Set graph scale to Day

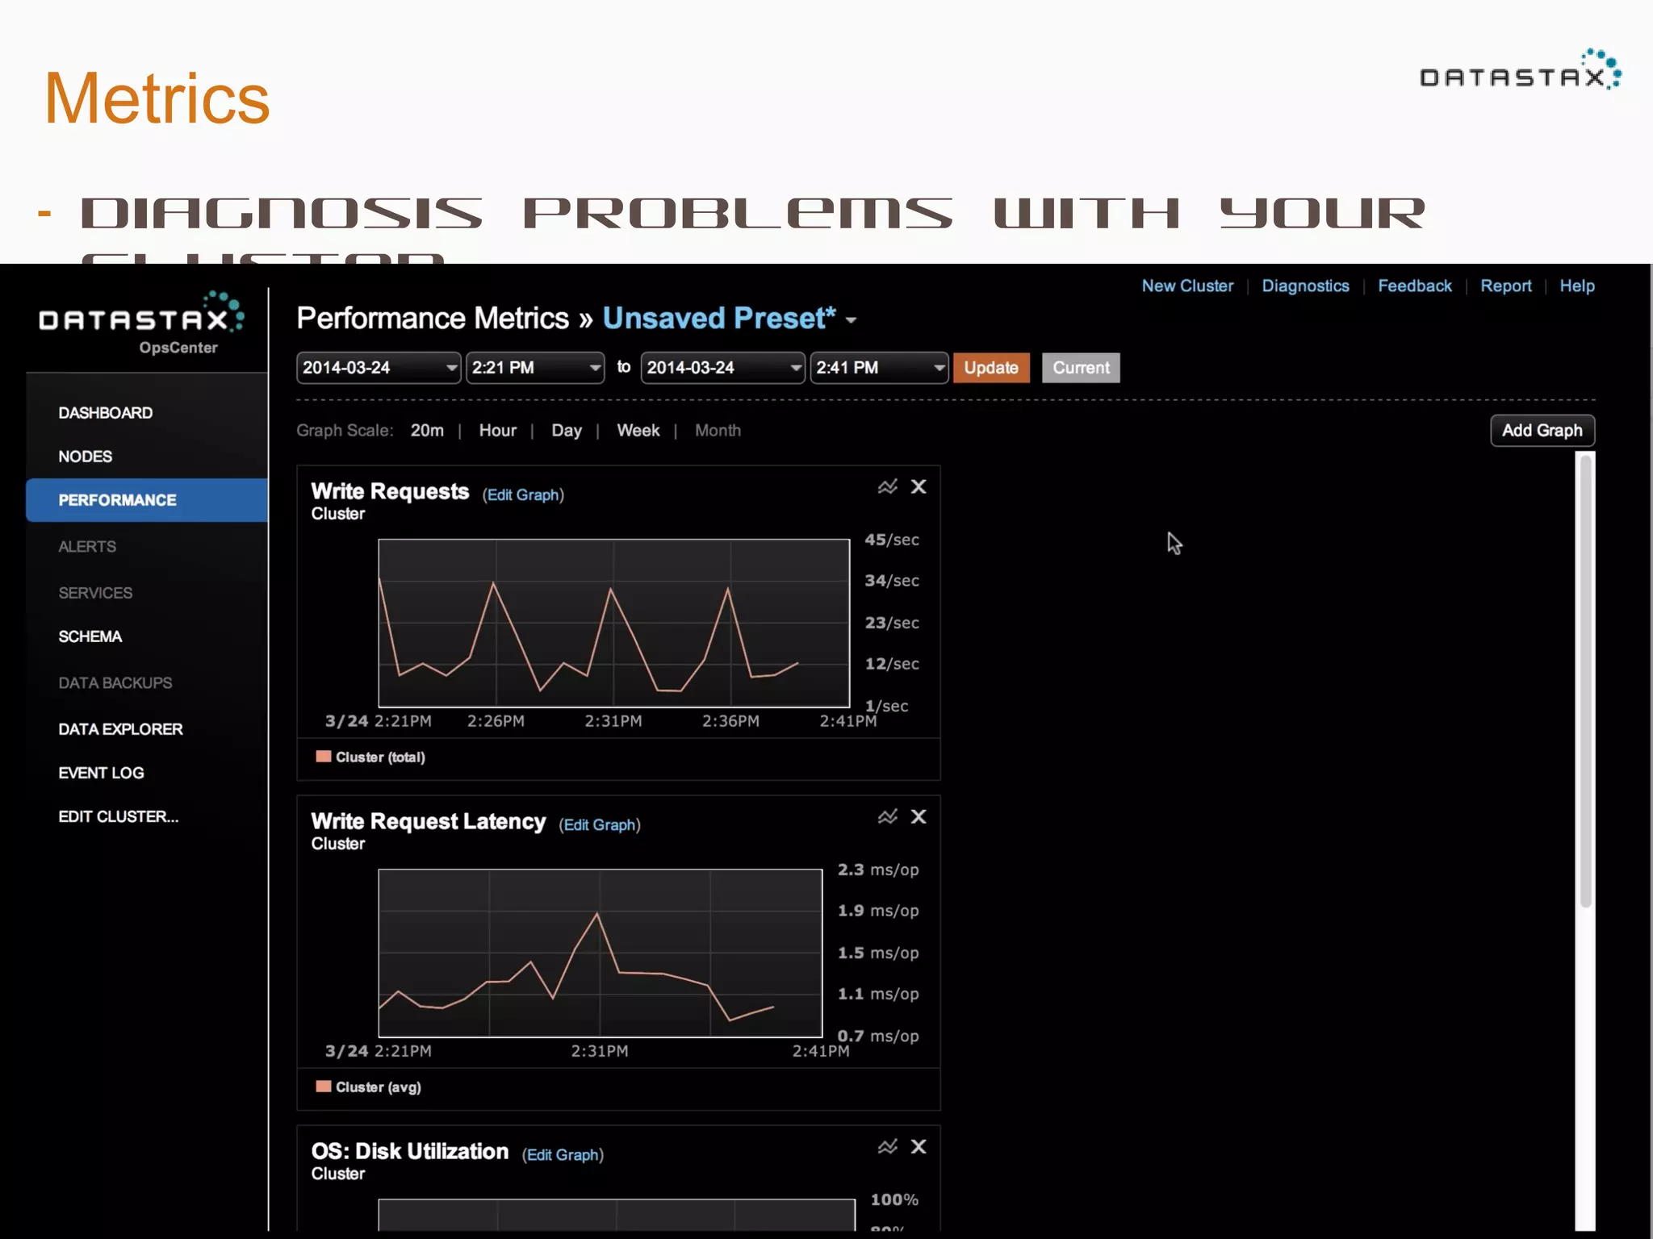pyautogui.click(x=566, y=430)
